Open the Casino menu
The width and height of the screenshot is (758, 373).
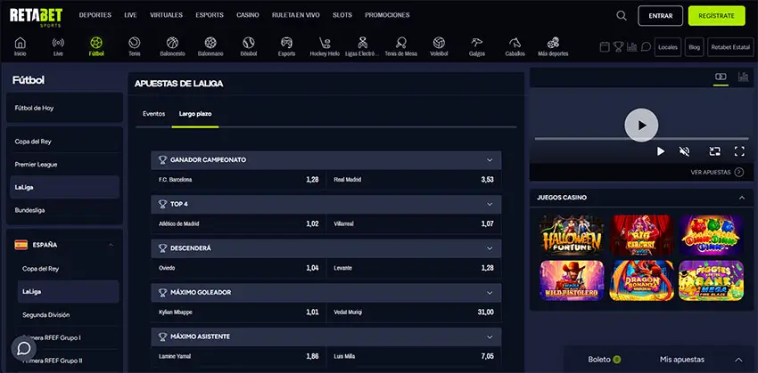(248, 15)
